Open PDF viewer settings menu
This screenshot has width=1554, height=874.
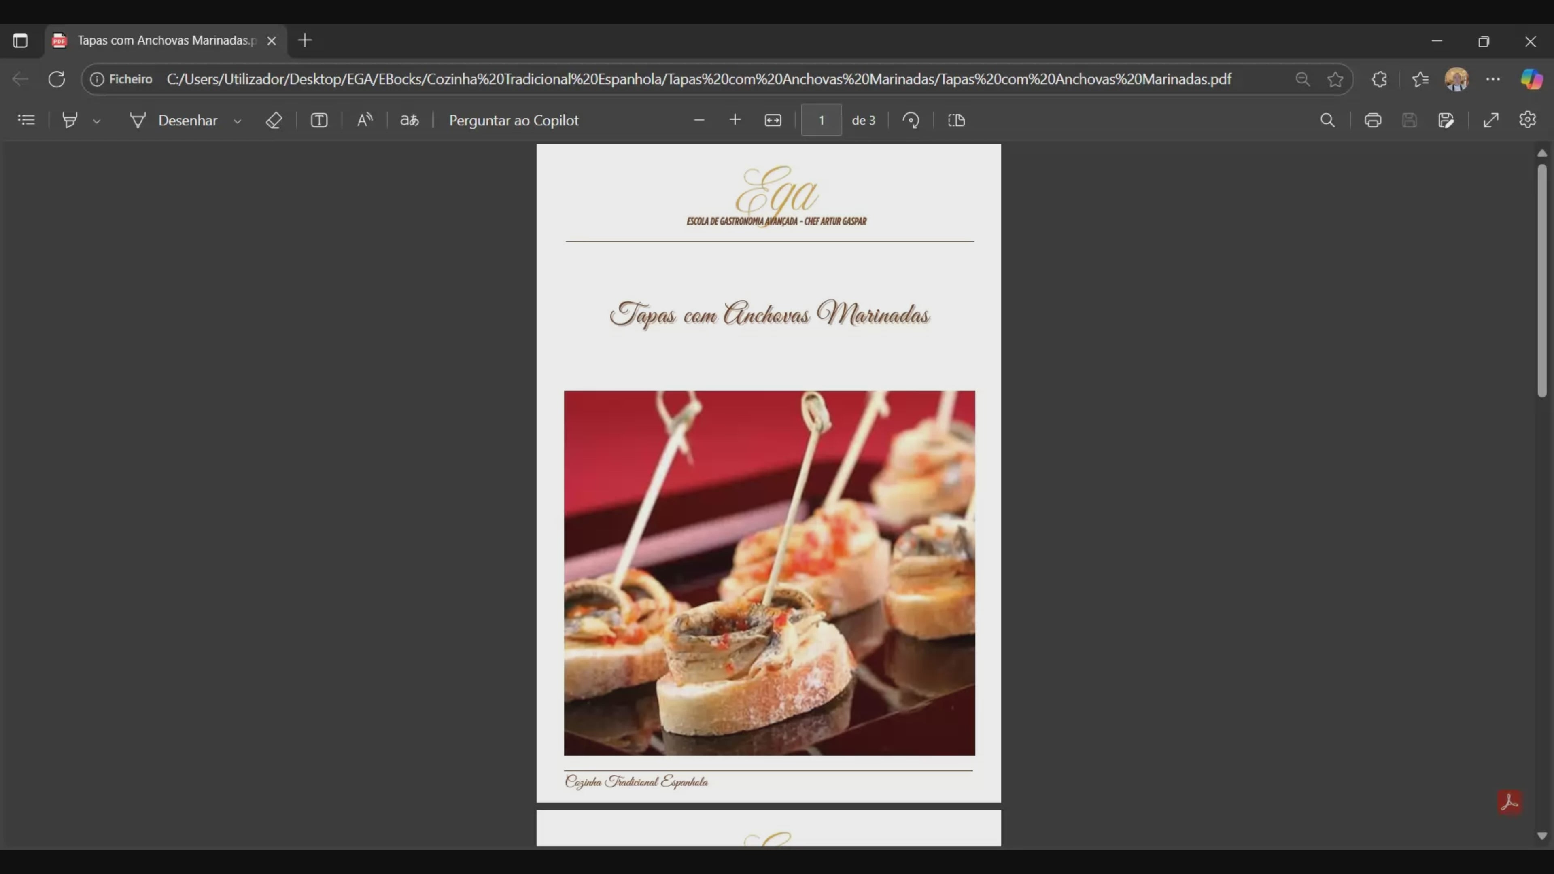point(1527,120)
